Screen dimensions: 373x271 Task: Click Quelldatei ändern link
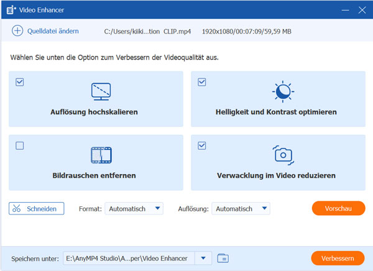[x=53, y=31]
